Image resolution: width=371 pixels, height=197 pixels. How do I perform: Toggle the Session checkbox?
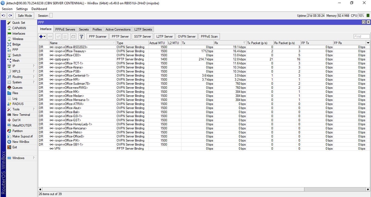(x=51, y=15)
